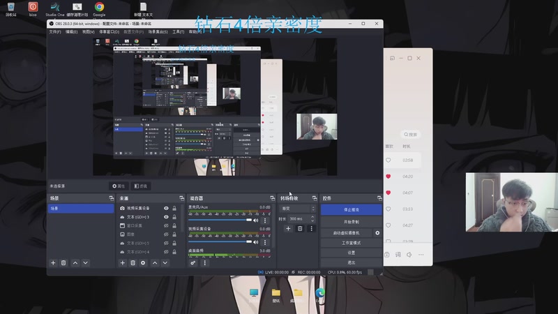Click the 停止推流 stop streaming button
This screenshot has height=314, width=558.
click(352, 210)
